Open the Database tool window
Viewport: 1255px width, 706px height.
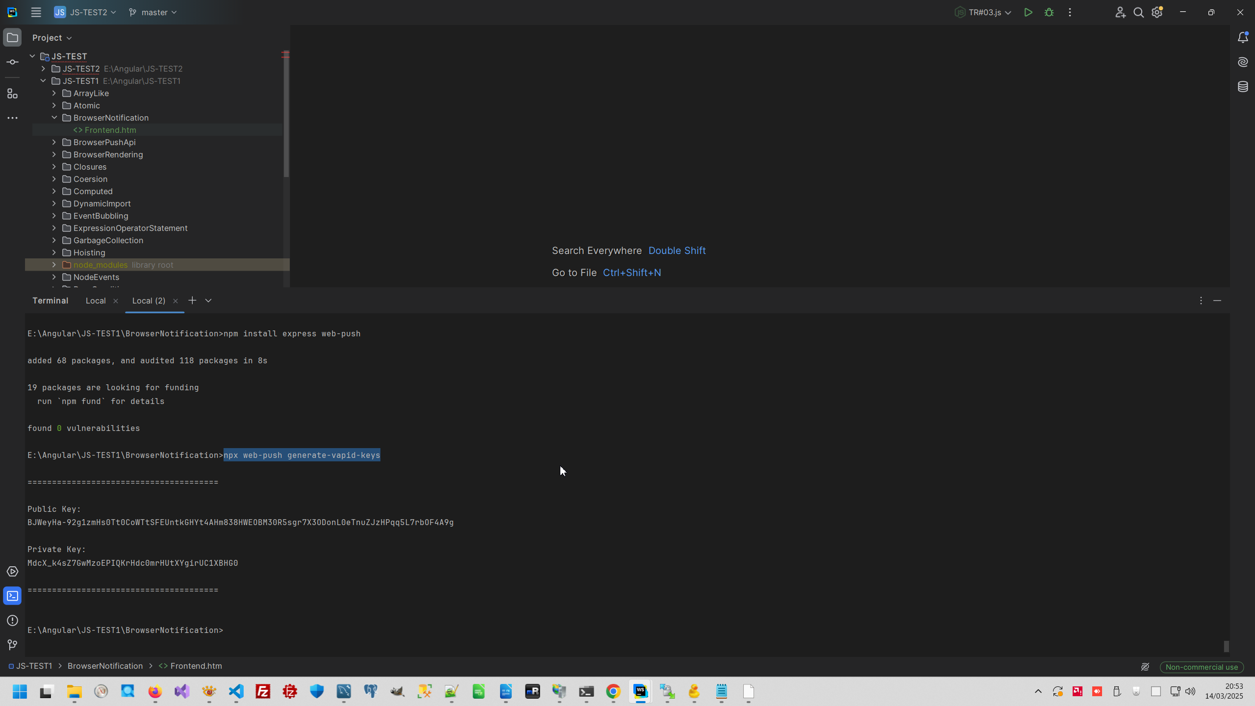tap(1243, 87)
